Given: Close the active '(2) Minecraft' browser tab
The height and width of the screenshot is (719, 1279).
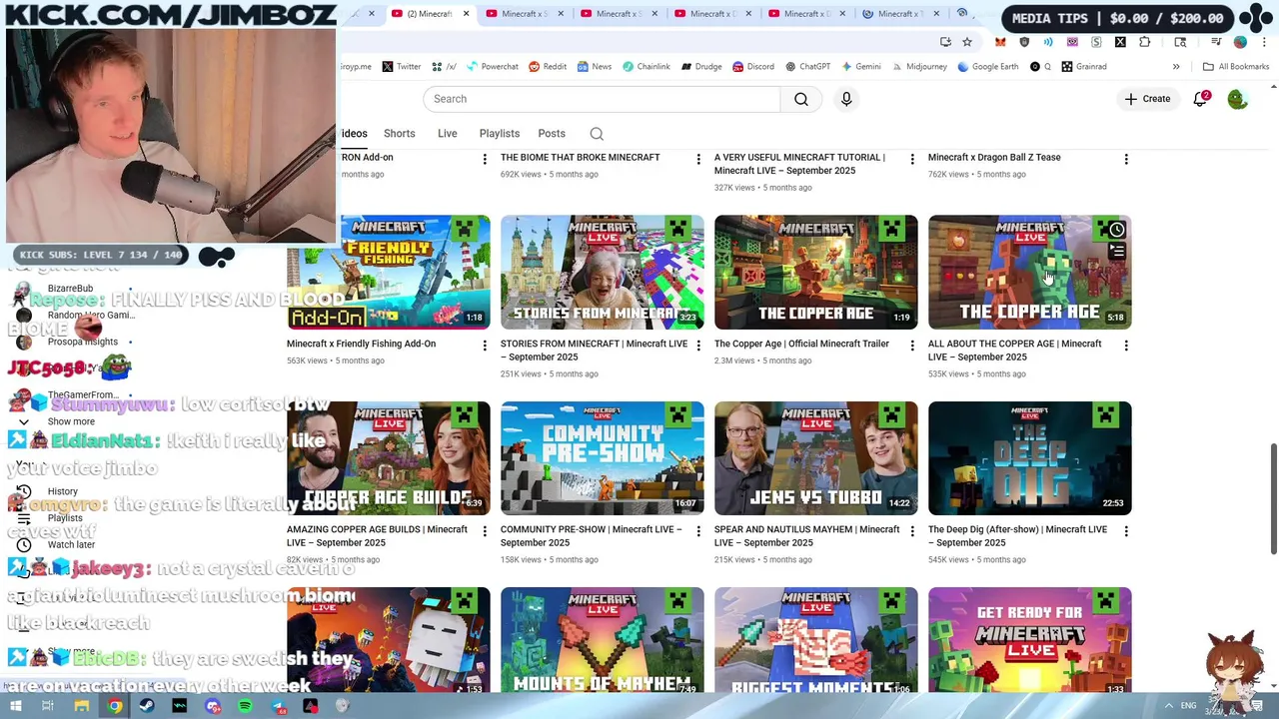Looking at the screenshot, I should point(465,14).
